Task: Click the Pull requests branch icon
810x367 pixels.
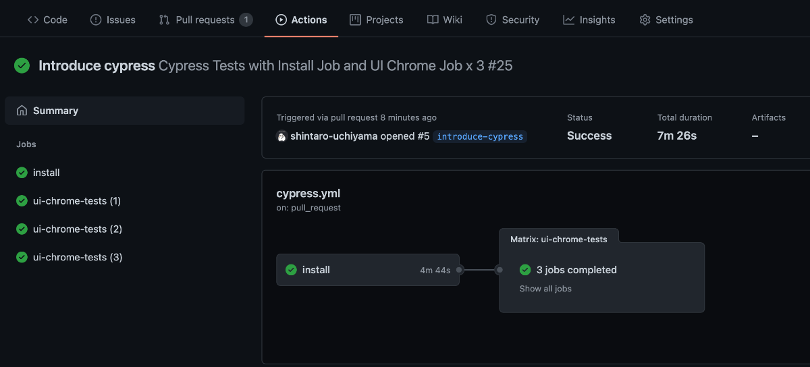Action: click(x=164, y=20)
